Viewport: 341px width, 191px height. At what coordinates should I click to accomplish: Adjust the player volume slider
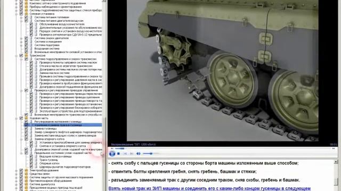[x=151, y=153]
